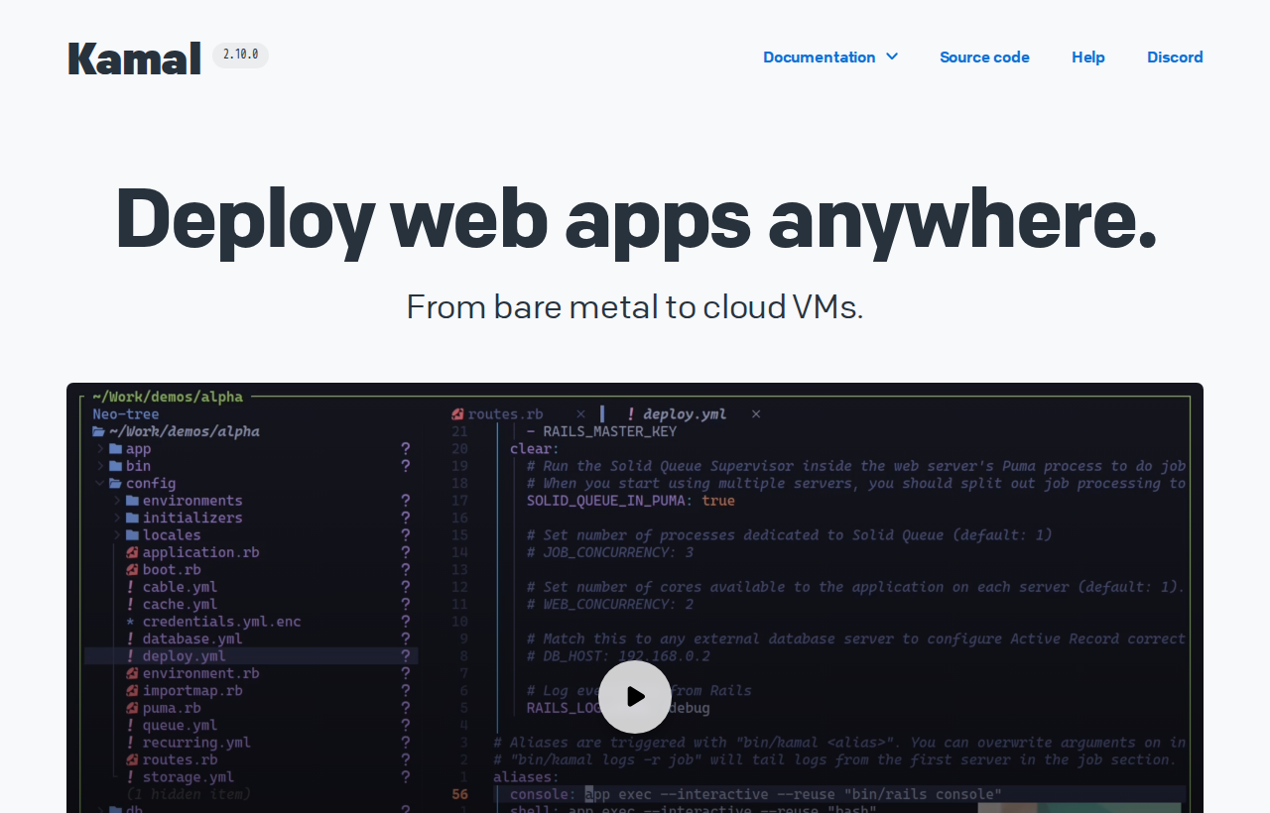1270x813 pixels.
Task: Click the highlighted deploy.yml tree row
Action: [x=251, y=656]
